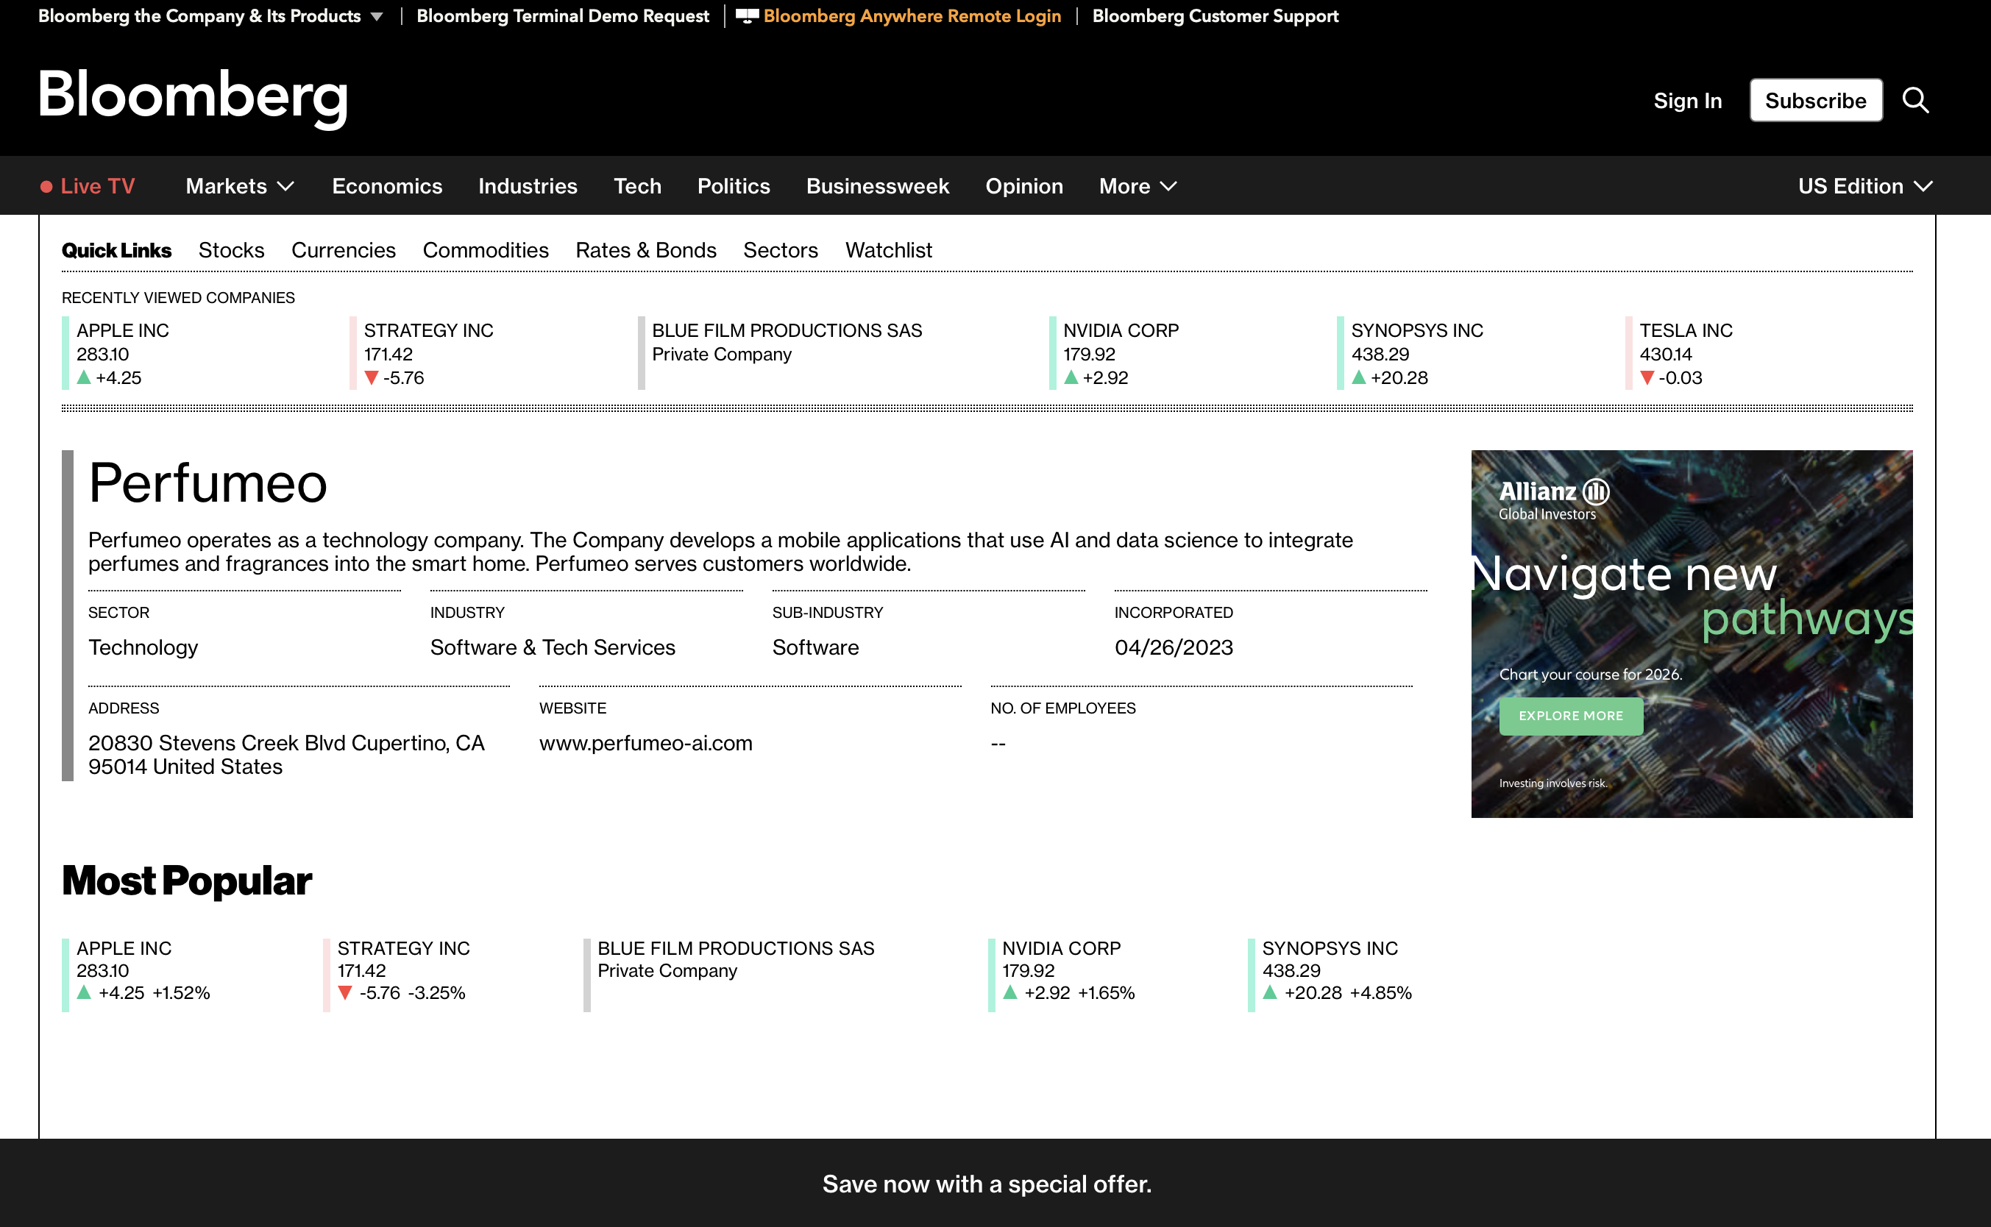Select the NVIDIA CORP recently viewed tile
Viewport: 1991px width, 1227px height.
[x=1121, y=330]
